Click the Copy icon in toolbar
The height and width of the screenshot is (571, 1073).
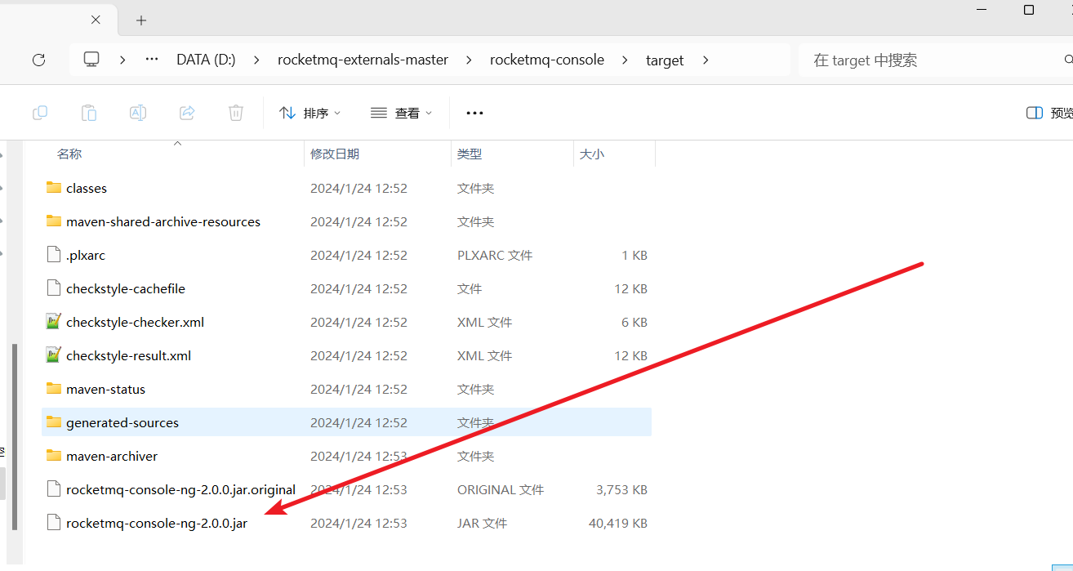[39, 113]
